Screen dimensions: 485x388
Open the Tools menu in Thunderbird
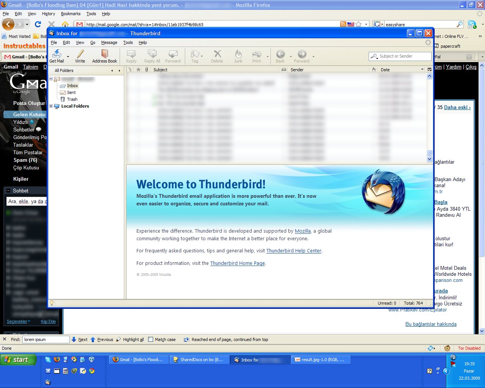coord(128,42)
